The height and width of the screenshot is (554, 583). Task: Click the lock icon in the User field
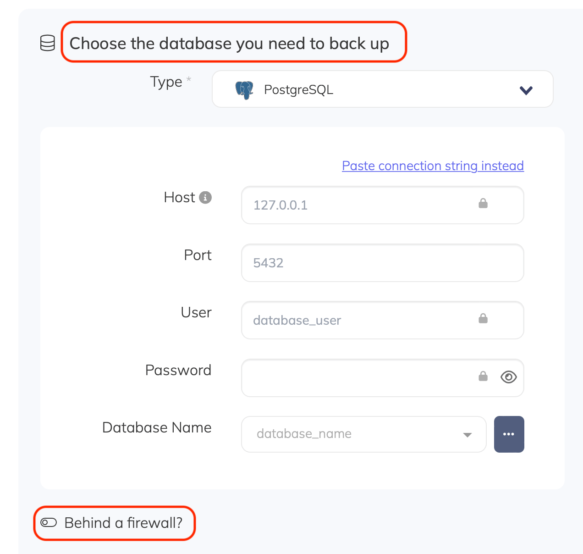click(483, 318)
